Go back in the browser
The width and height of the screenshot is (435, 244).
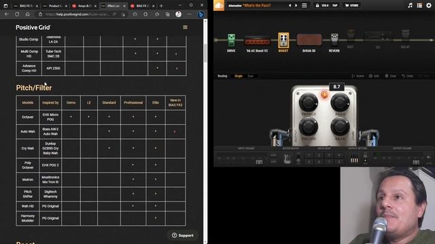click(7, 14)
